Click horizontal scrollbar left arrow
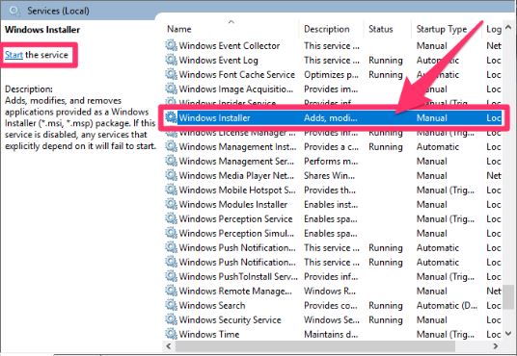Viewport: 517px width, 356px height. click(x=169, y=346)
